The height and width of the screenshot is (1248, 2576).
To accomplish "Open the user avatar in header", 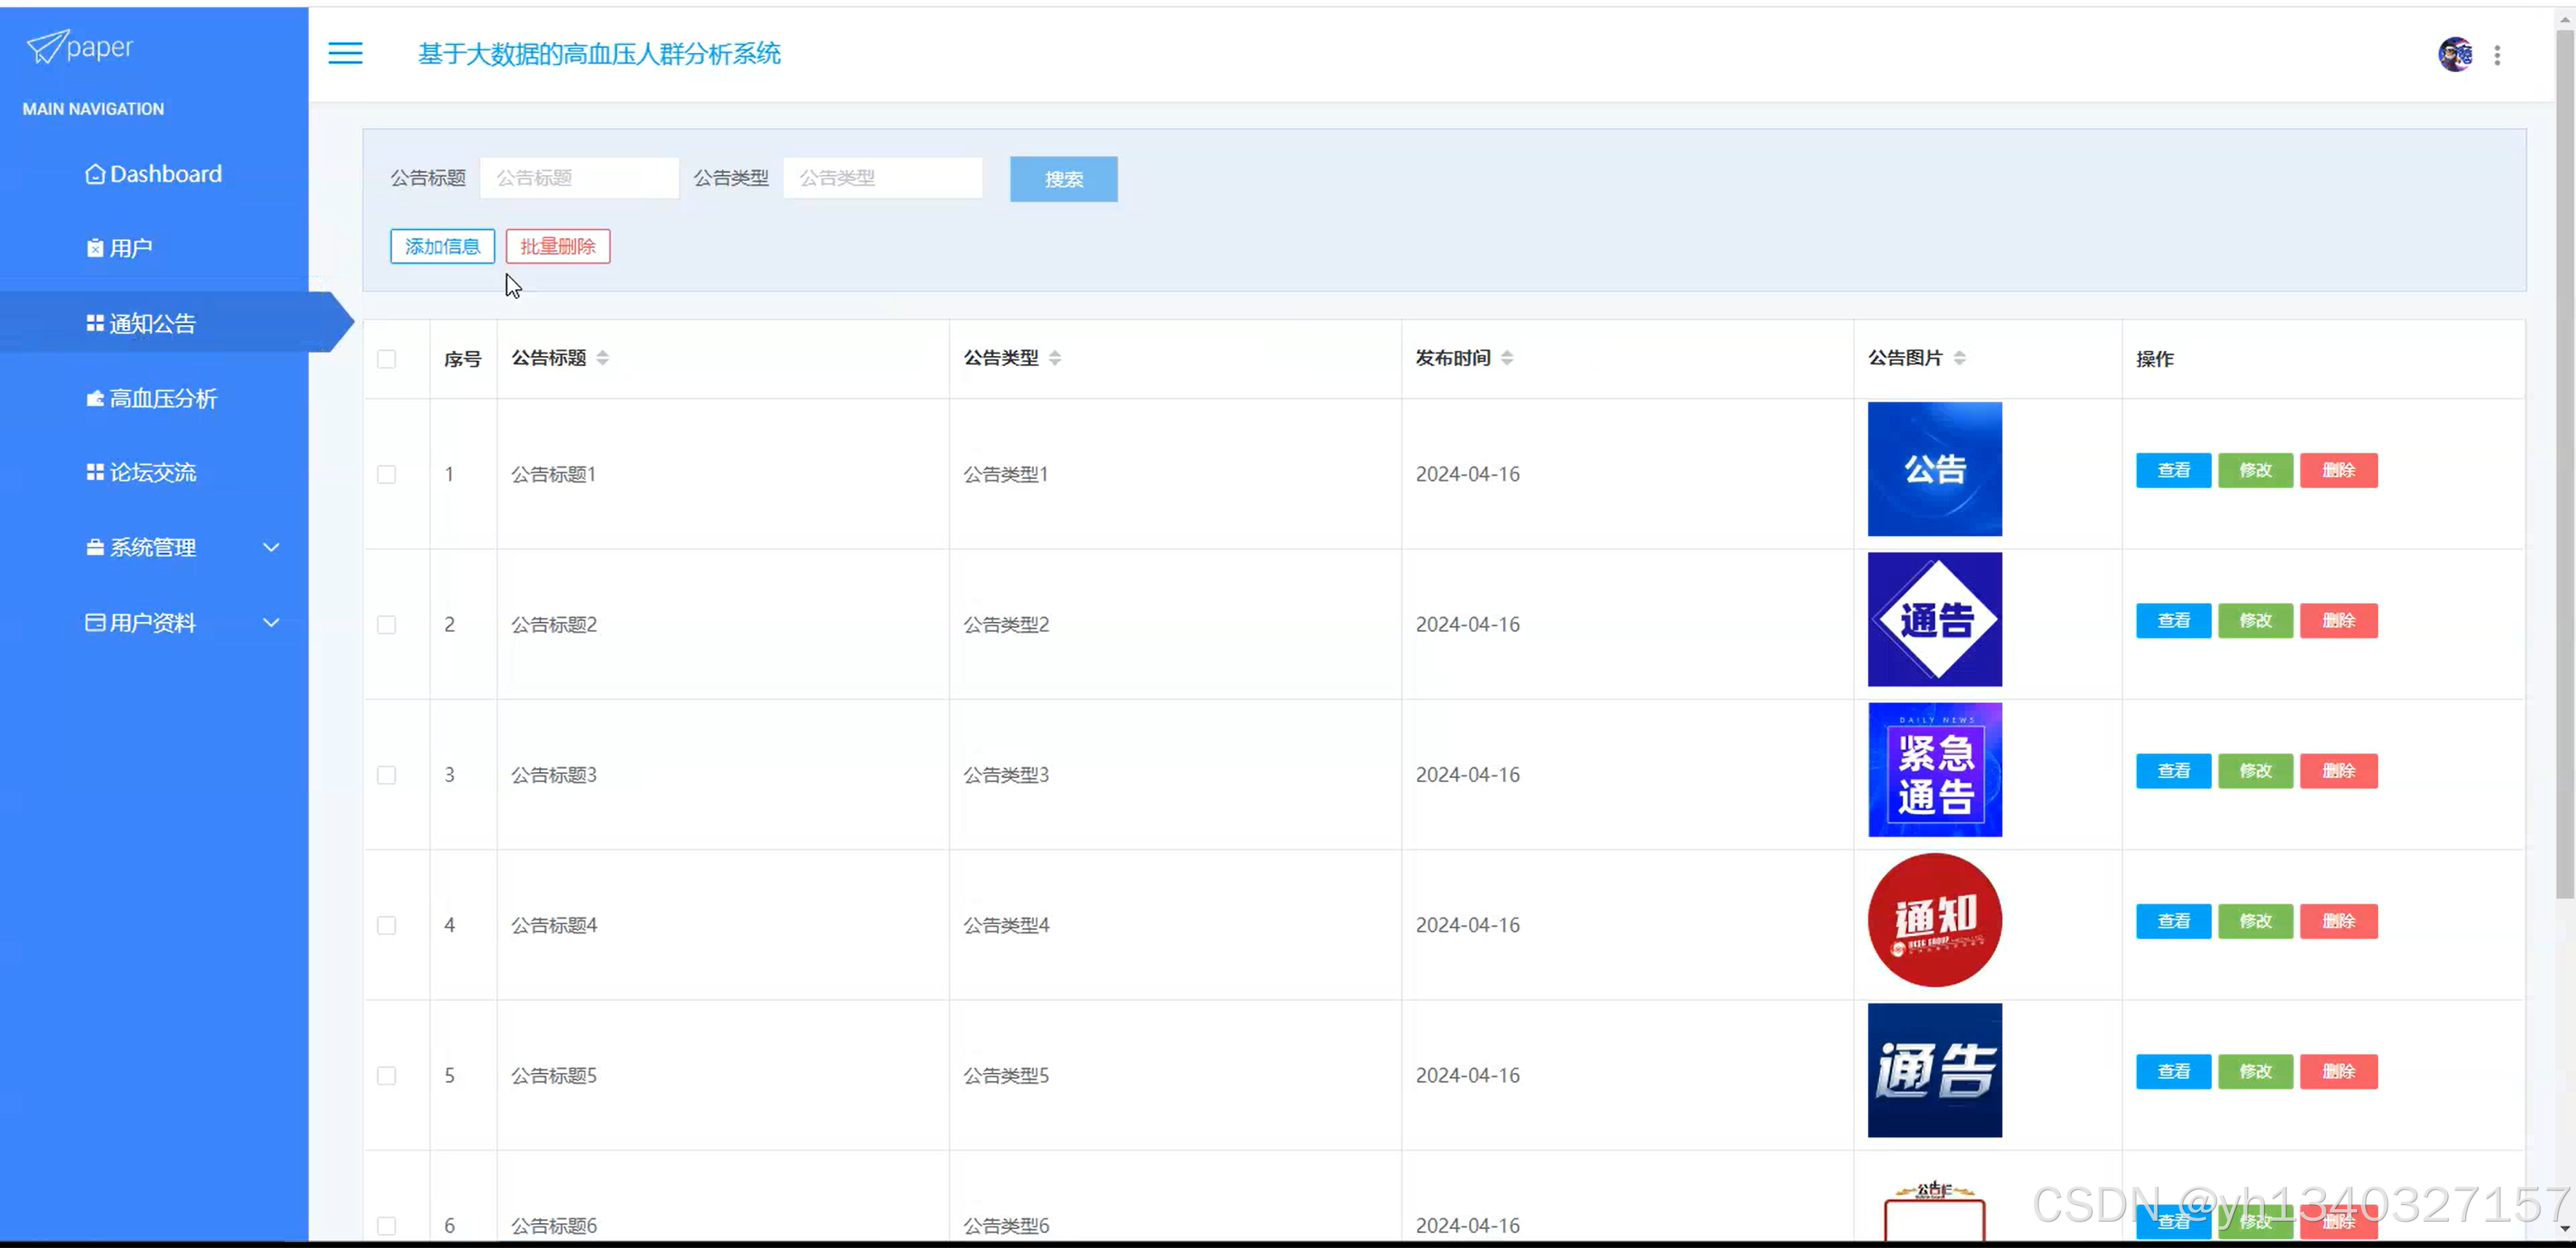I will pos(2455,54).
